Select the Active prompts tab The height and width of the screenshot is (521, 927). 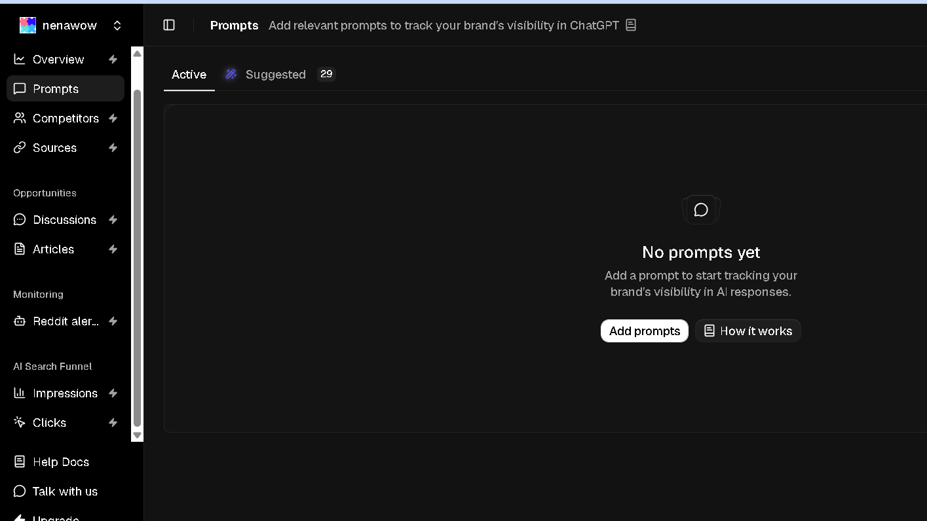189,74
